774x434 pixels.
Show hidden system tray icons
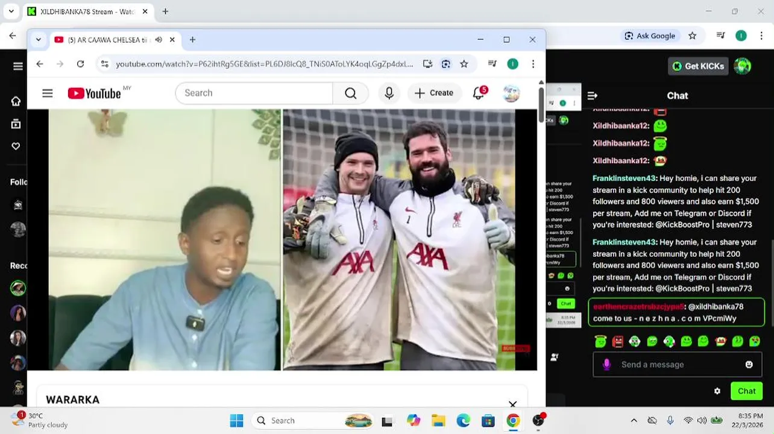pos(634,421)
